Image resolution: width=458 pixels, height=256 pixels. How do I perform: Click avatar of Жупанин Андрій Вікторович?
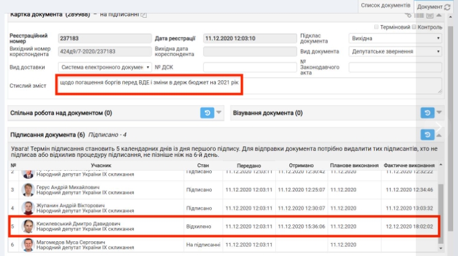point(28,208)
